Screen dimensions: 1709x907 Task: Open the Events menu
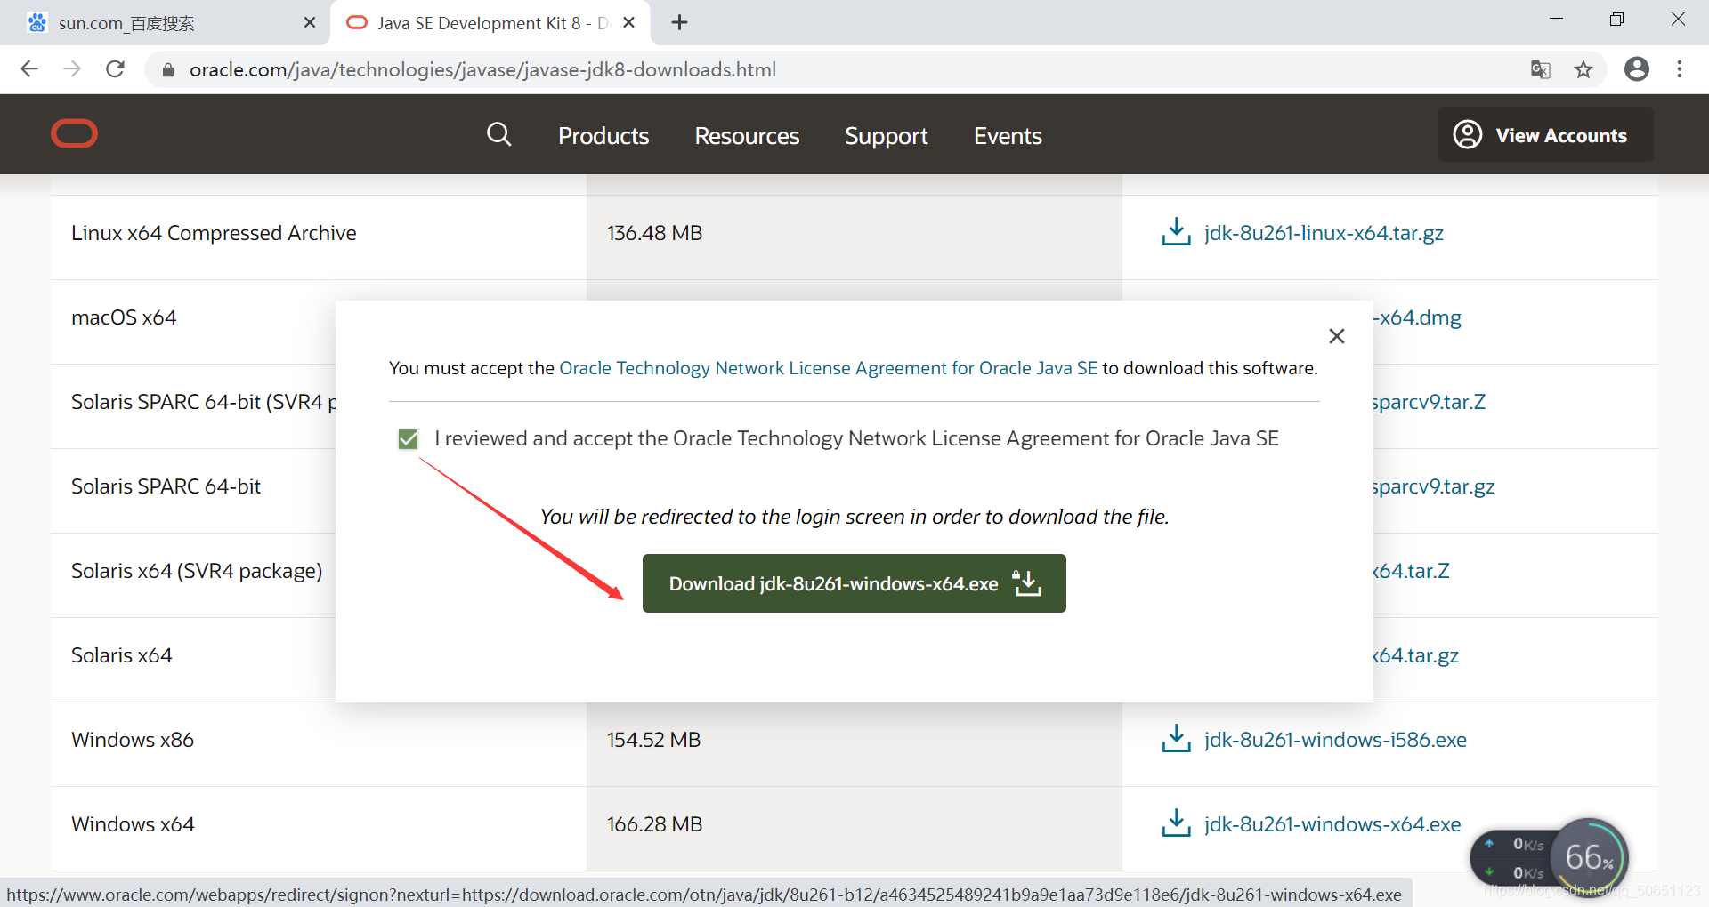coord(1008,136)
